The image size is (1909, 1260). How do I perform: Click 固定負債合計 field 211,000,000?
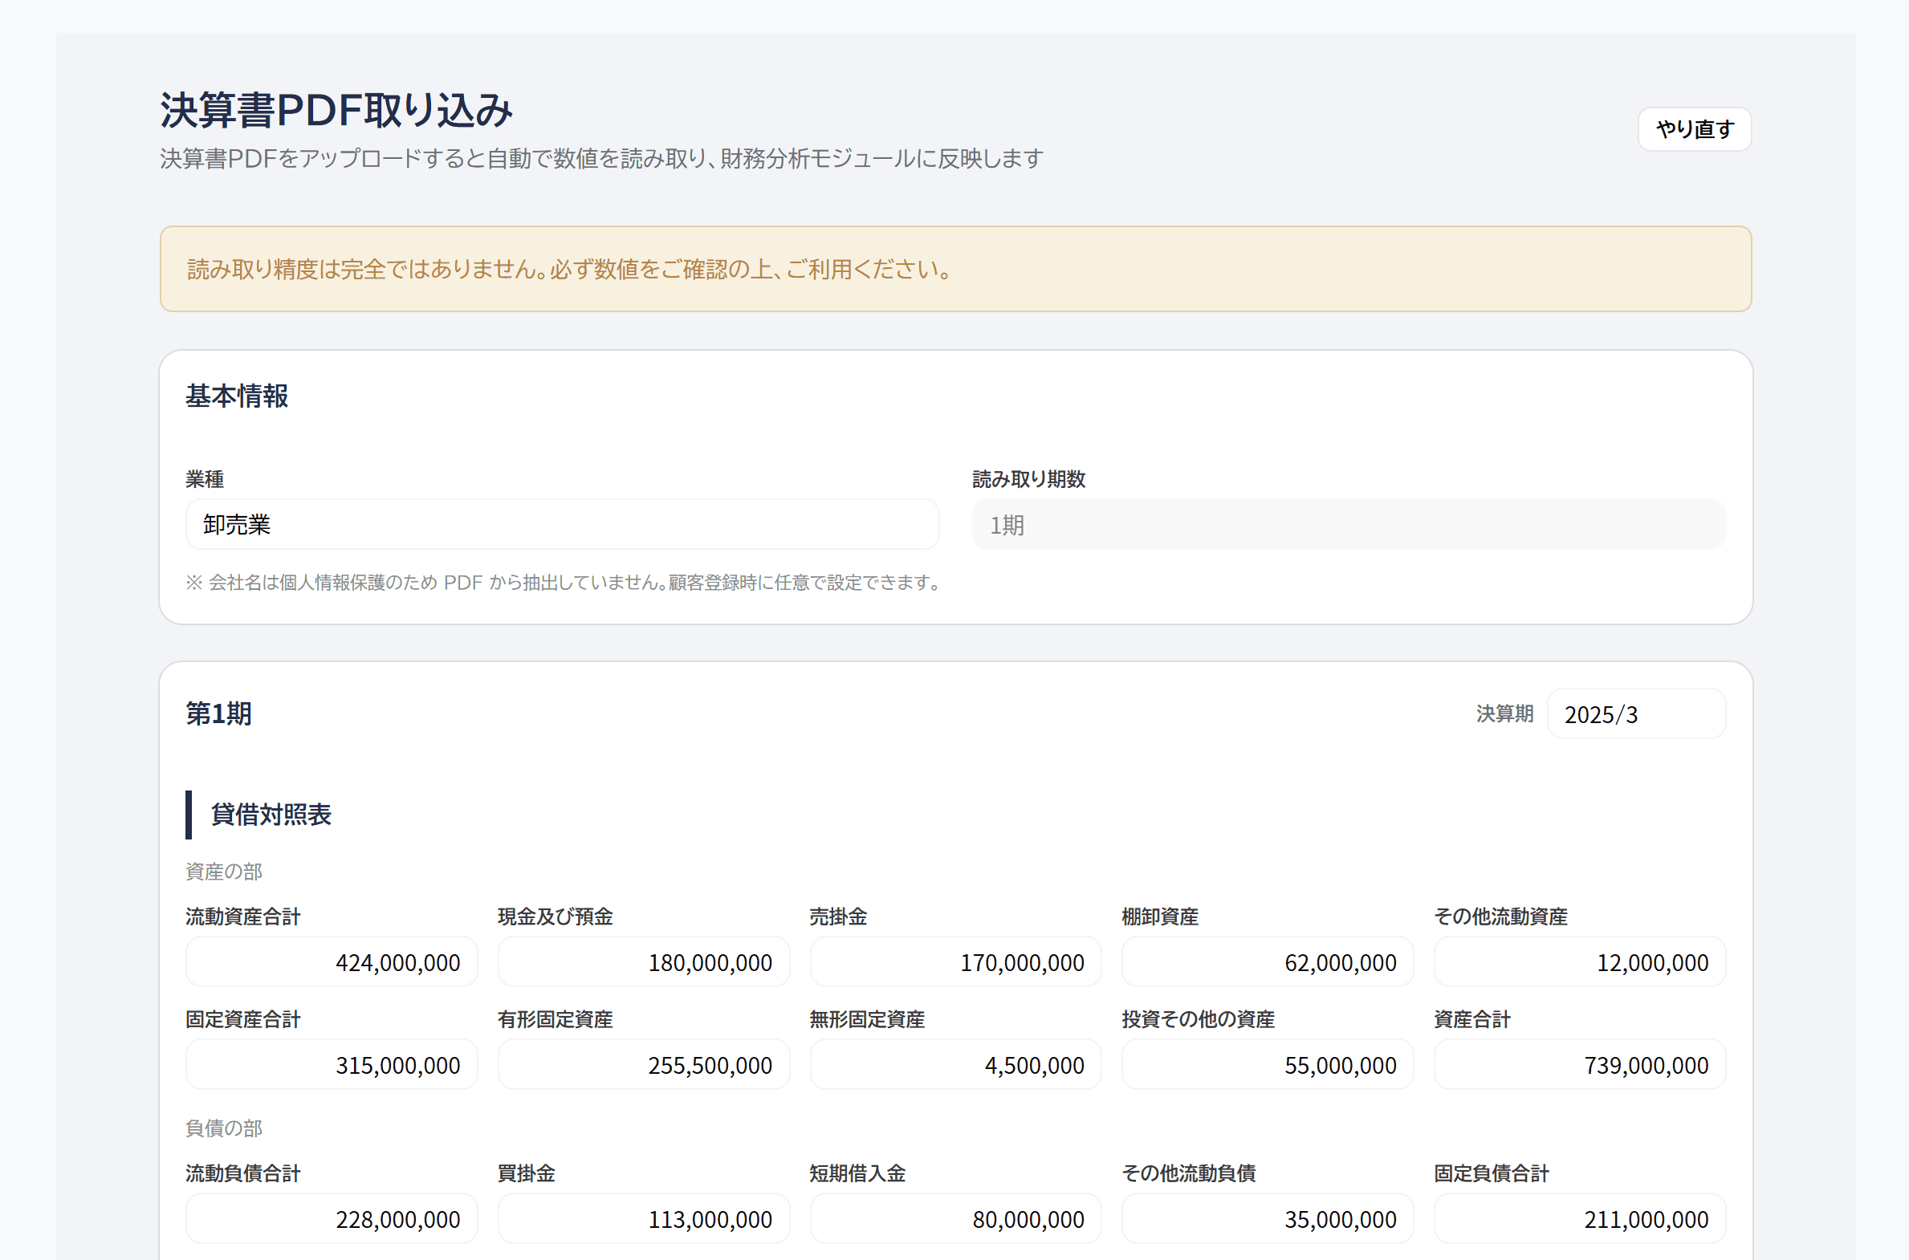point(1579,1219)
